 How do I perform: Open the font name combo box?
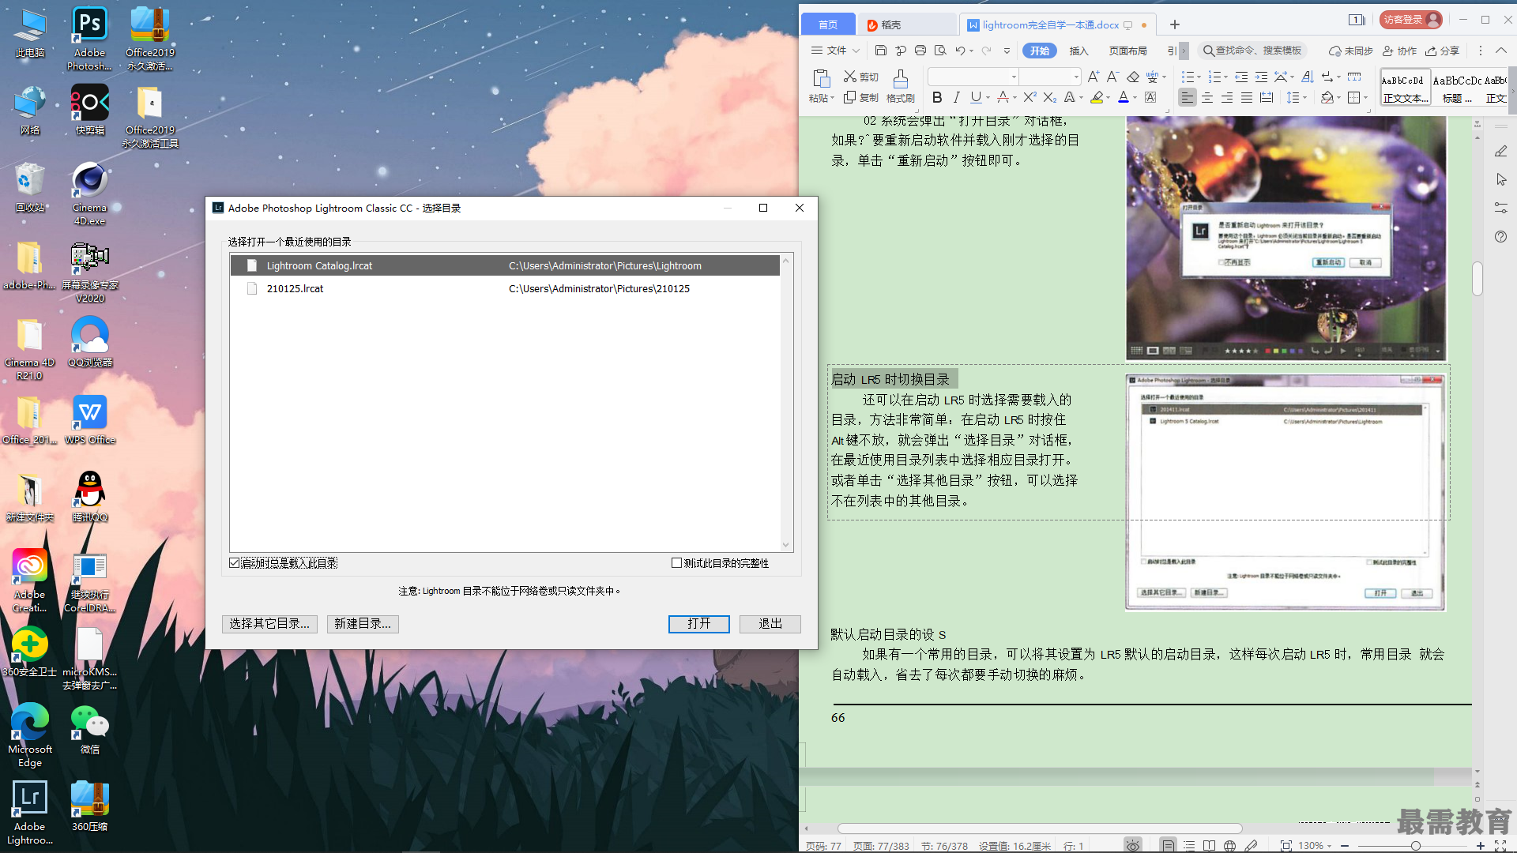(x=973, y=77)
